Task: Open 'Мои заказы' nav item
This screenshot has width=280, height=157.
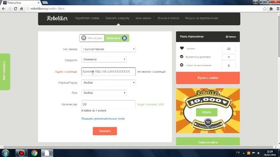Action: [x=143, y=18]
